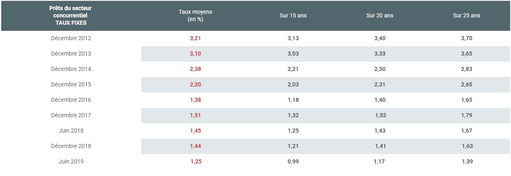Select the red 1,25 average rate value
Viewport: 511px width, 176px height.
[x=196, y=161]
